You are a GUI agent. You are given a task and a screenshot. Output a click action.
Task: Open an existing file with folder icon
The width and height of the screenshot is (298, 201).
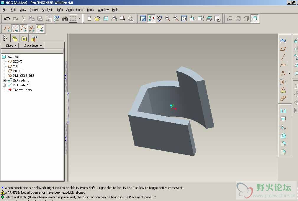pyautogui.click(x=97, y=19)
